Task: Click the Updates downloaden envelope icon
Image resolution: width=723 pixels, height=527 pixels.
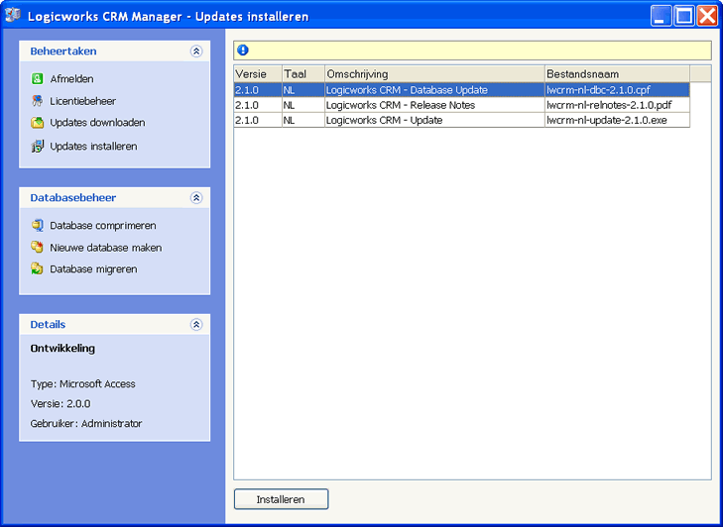Action: coord(38,123)
